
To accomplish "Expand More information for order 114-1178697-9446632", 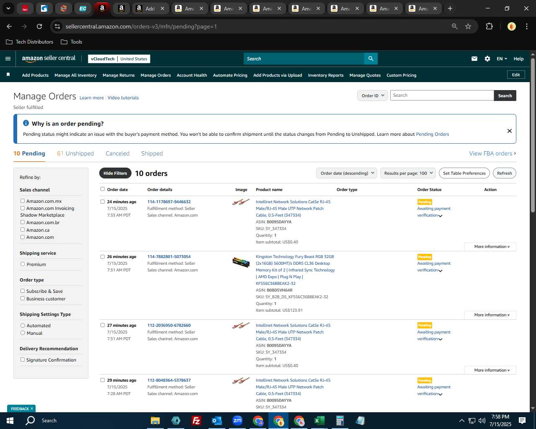I will tap(490, 247).
